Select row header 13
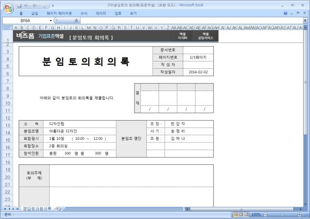Viewport: 310px width, 219px height. tap(8, 125)
